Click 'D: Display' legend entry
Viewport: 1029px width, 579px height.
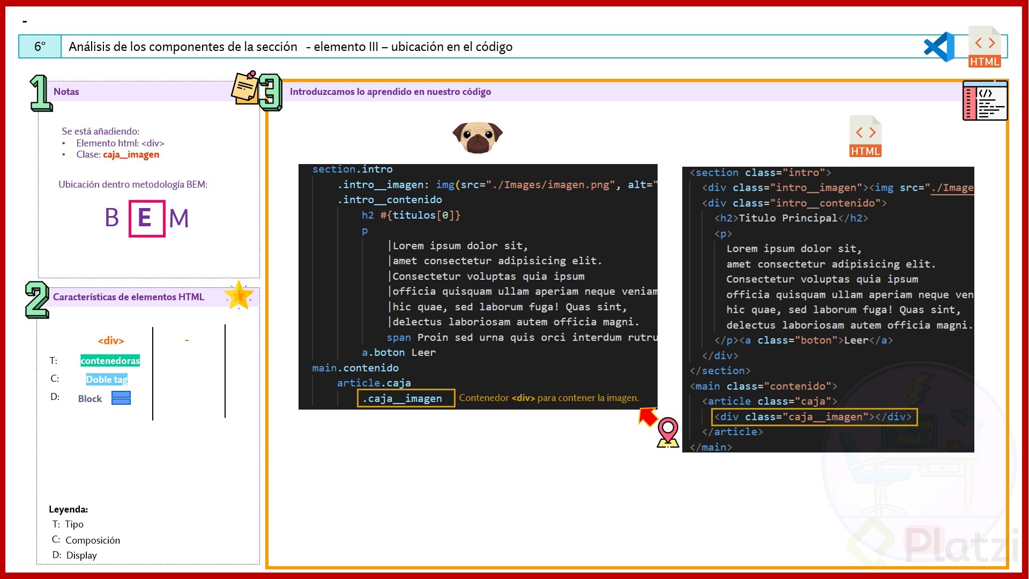[x=74, y=555]
